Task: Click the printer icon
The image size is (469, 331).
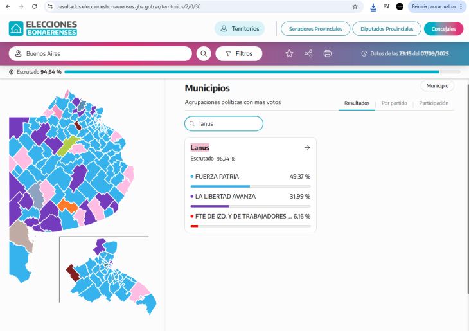Action: point(328,53)
